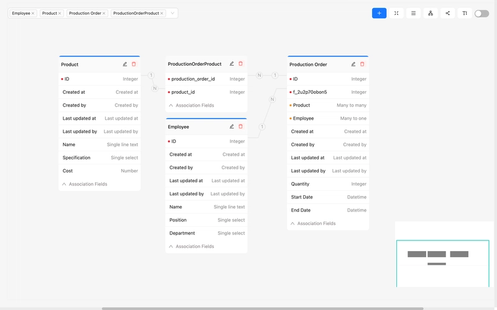Delete the Employee table with the trash icon
Image resolution: width=497 pixels, height=310 pixels.
tap(240, 126)
